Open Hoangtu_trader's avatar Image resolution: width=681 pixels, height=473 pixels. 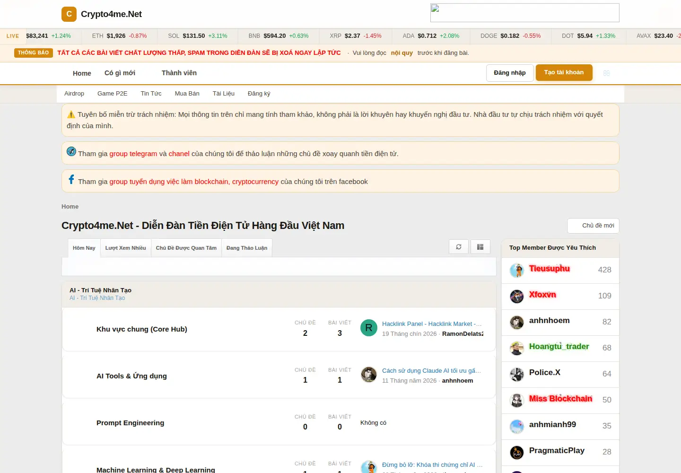[517, 349]
